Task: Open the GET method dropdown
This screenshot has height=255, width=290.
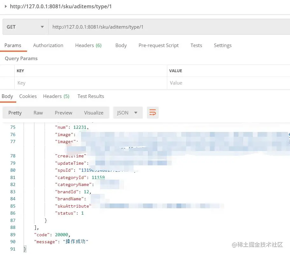Action: click(25, 27)
